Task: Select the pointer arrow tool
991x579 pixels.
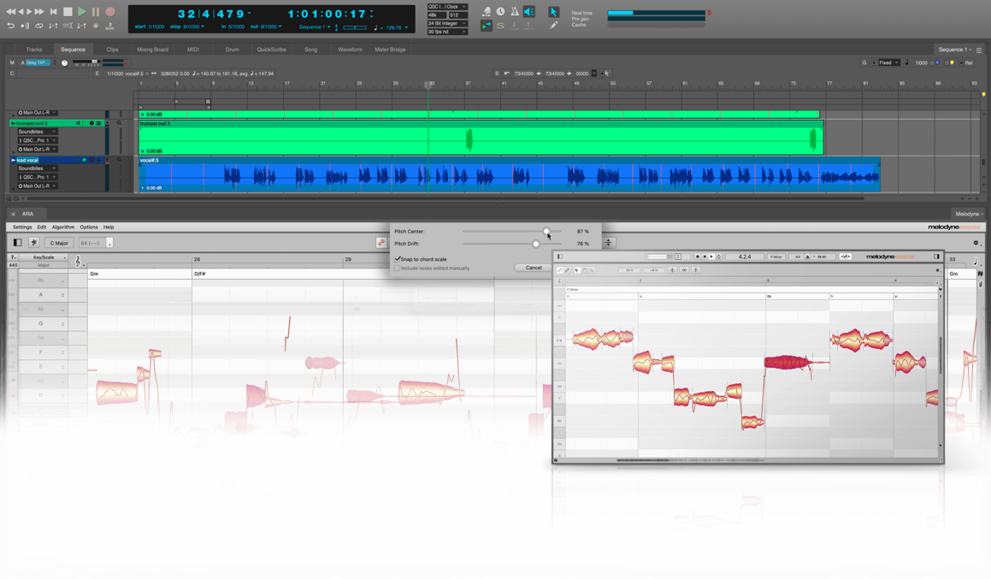Action: tap(553, 12)
